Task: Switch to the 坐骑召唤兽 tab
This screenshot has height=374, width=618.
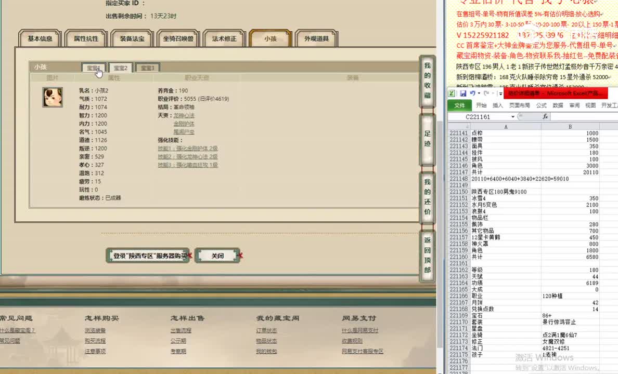Action: click(178, 38)
